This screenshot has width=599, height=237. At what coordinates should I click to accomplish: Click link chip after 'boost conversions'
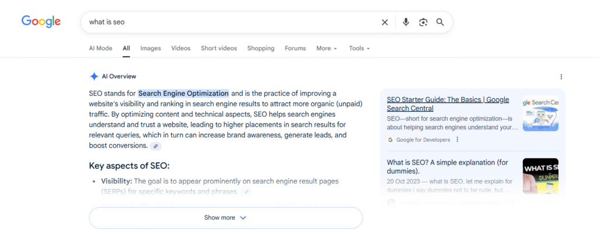[x=156, y=146]
